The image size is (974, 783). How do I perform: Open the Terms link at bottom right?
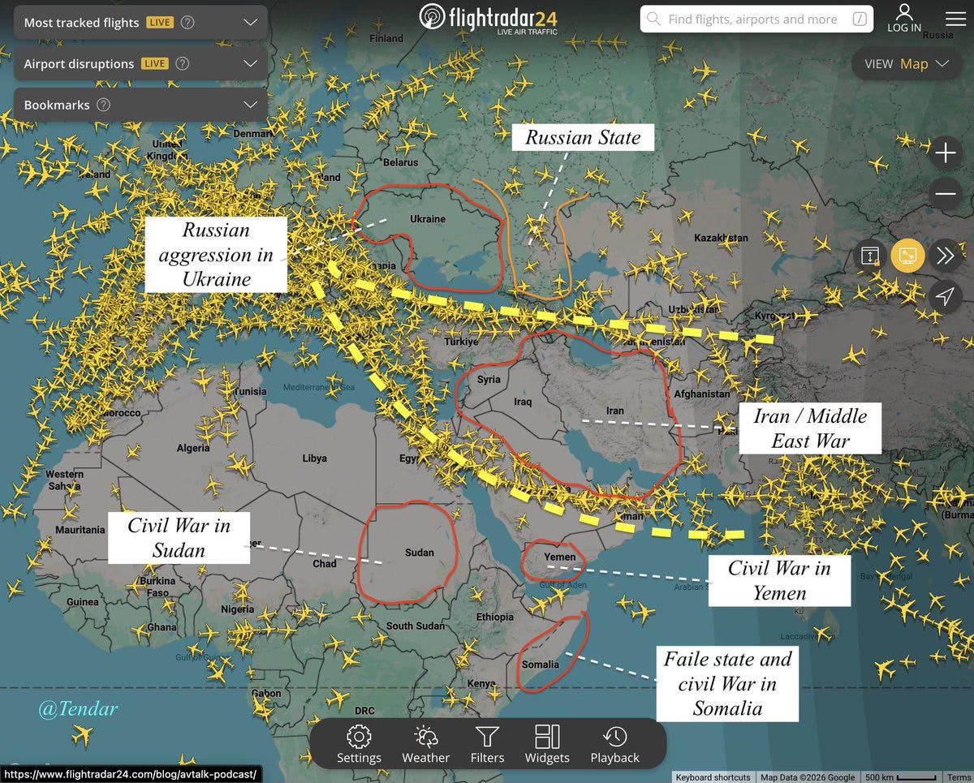point(959,777)
